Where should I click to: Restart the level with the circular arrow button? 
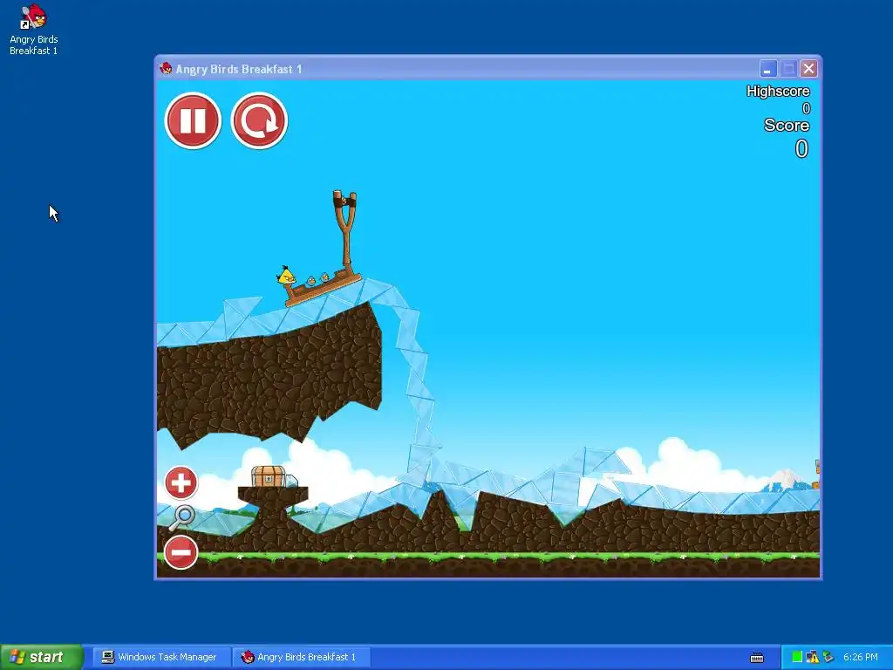259,120
